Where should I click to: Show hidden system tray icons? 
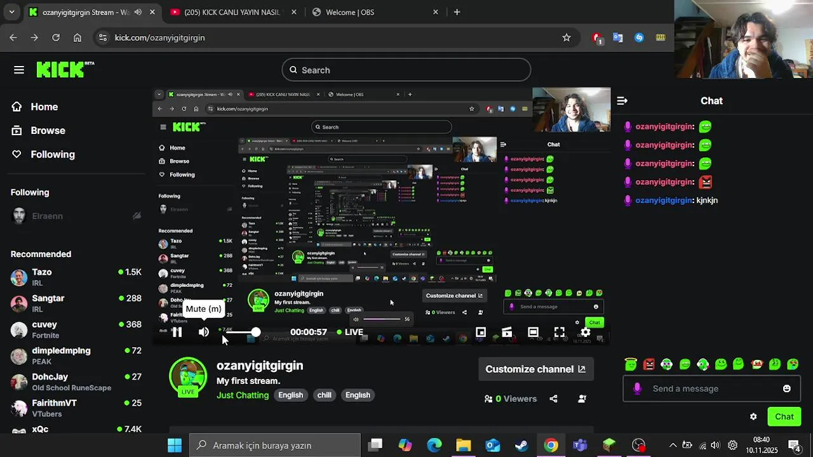(x=673, y=446)
